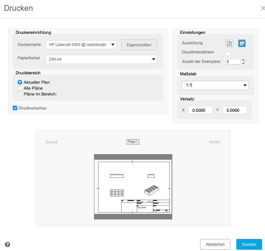Click the Versatz Y offset field
Screen dimensions: 265x251
234,110
